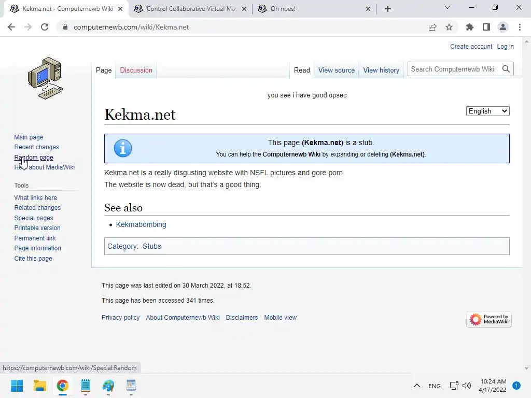Open the Chrome profile avatar
The width and height of the screenshot is (531, 398).
(x=503, y=27)
